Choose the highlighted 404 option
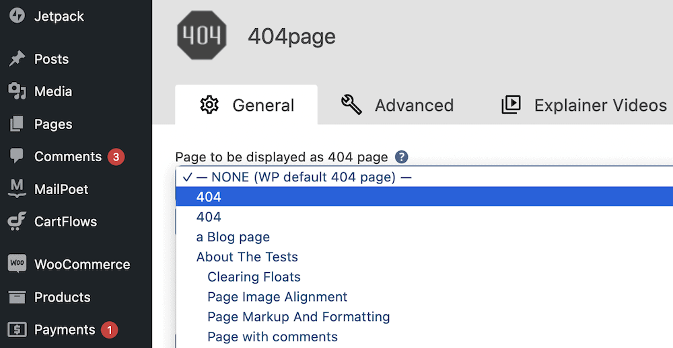 [x=425, y=197]
